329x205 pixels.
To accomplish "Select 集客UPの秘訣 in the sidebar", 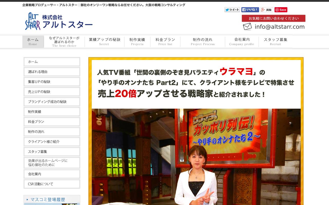I will pyautogui.click(x=52, y=82).
